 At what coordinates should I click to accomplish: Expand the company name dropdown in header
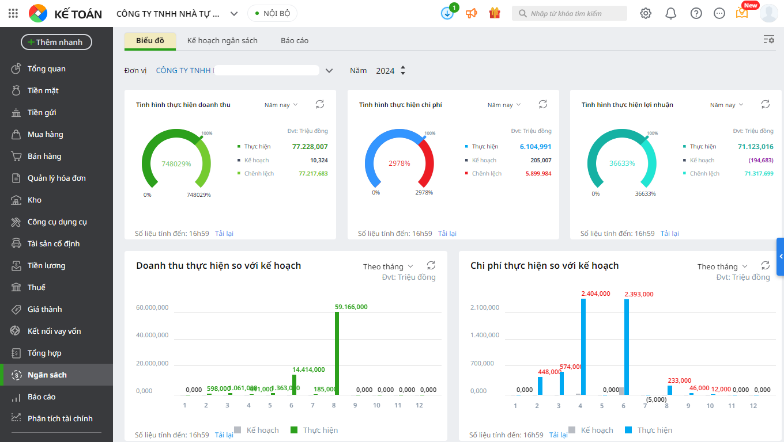[x=233, y=14]
